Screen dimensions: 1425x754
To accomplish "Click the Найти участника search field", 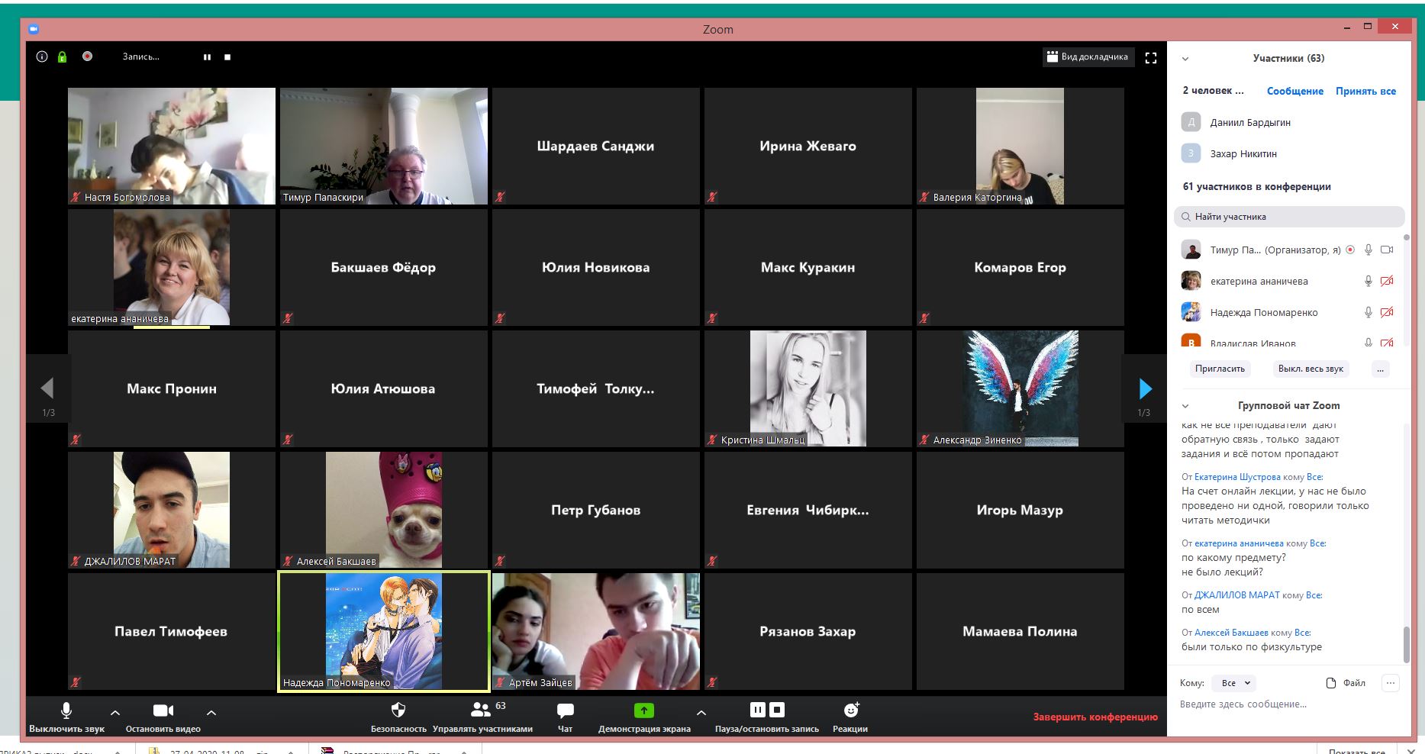I will click(1289, 217).
